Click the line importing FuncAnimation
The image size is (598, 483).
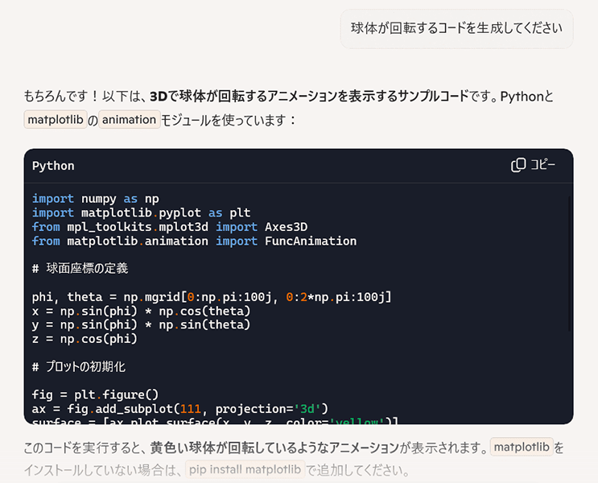click(194, 242)
